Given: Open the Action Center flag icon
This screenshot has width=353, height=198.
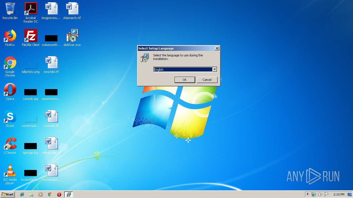Looking at the screenshot, I should pos(327,194).
